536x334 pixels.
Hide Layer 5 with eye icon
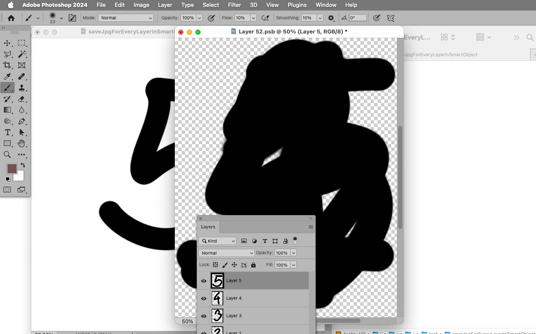coord(204,281)
